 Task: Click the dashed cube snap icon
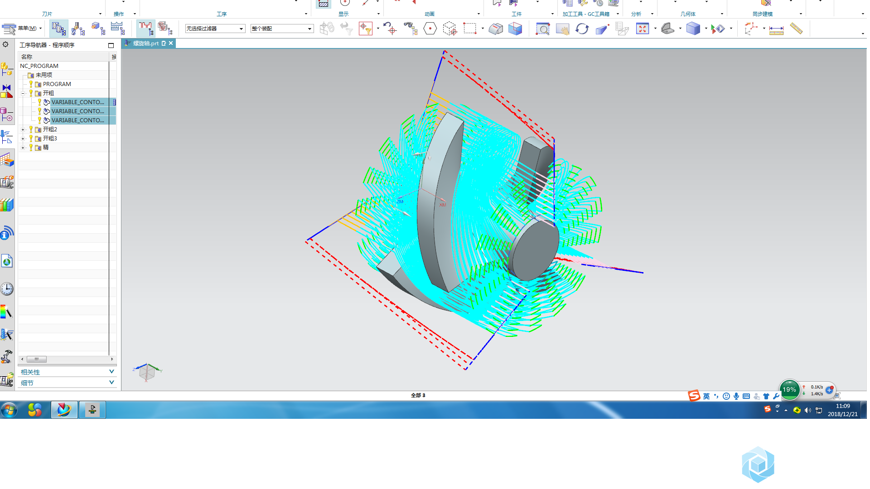tap(450, 29)
